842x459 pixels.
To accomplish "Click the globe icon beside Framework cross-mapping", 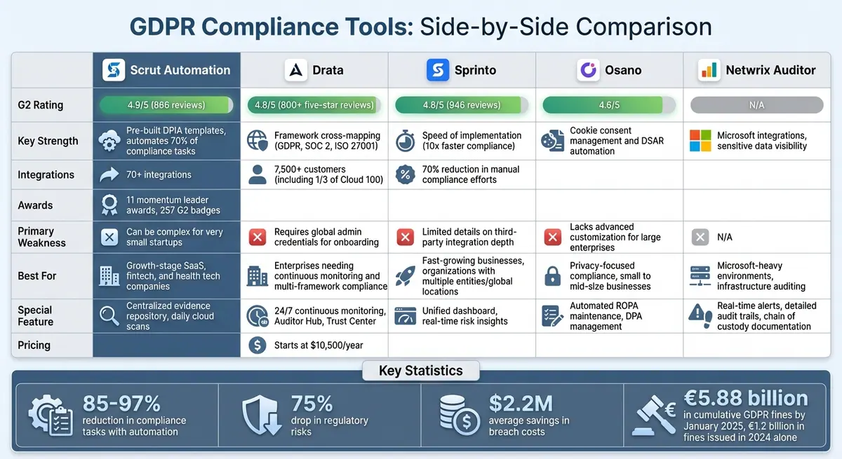I will click(x=258, y=141).
